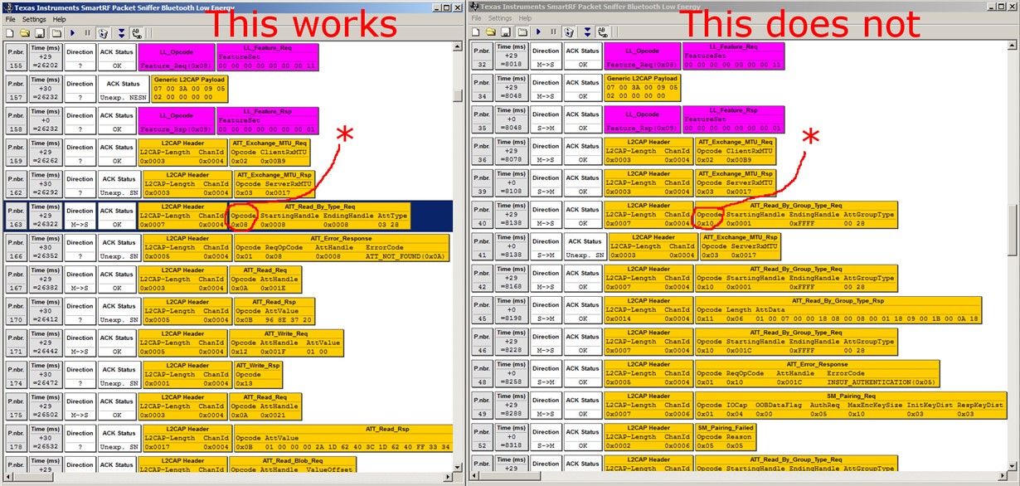Click New file icon in left window toolbar
Viewport: 1020px width, 486px height.
tap(9, 32)
